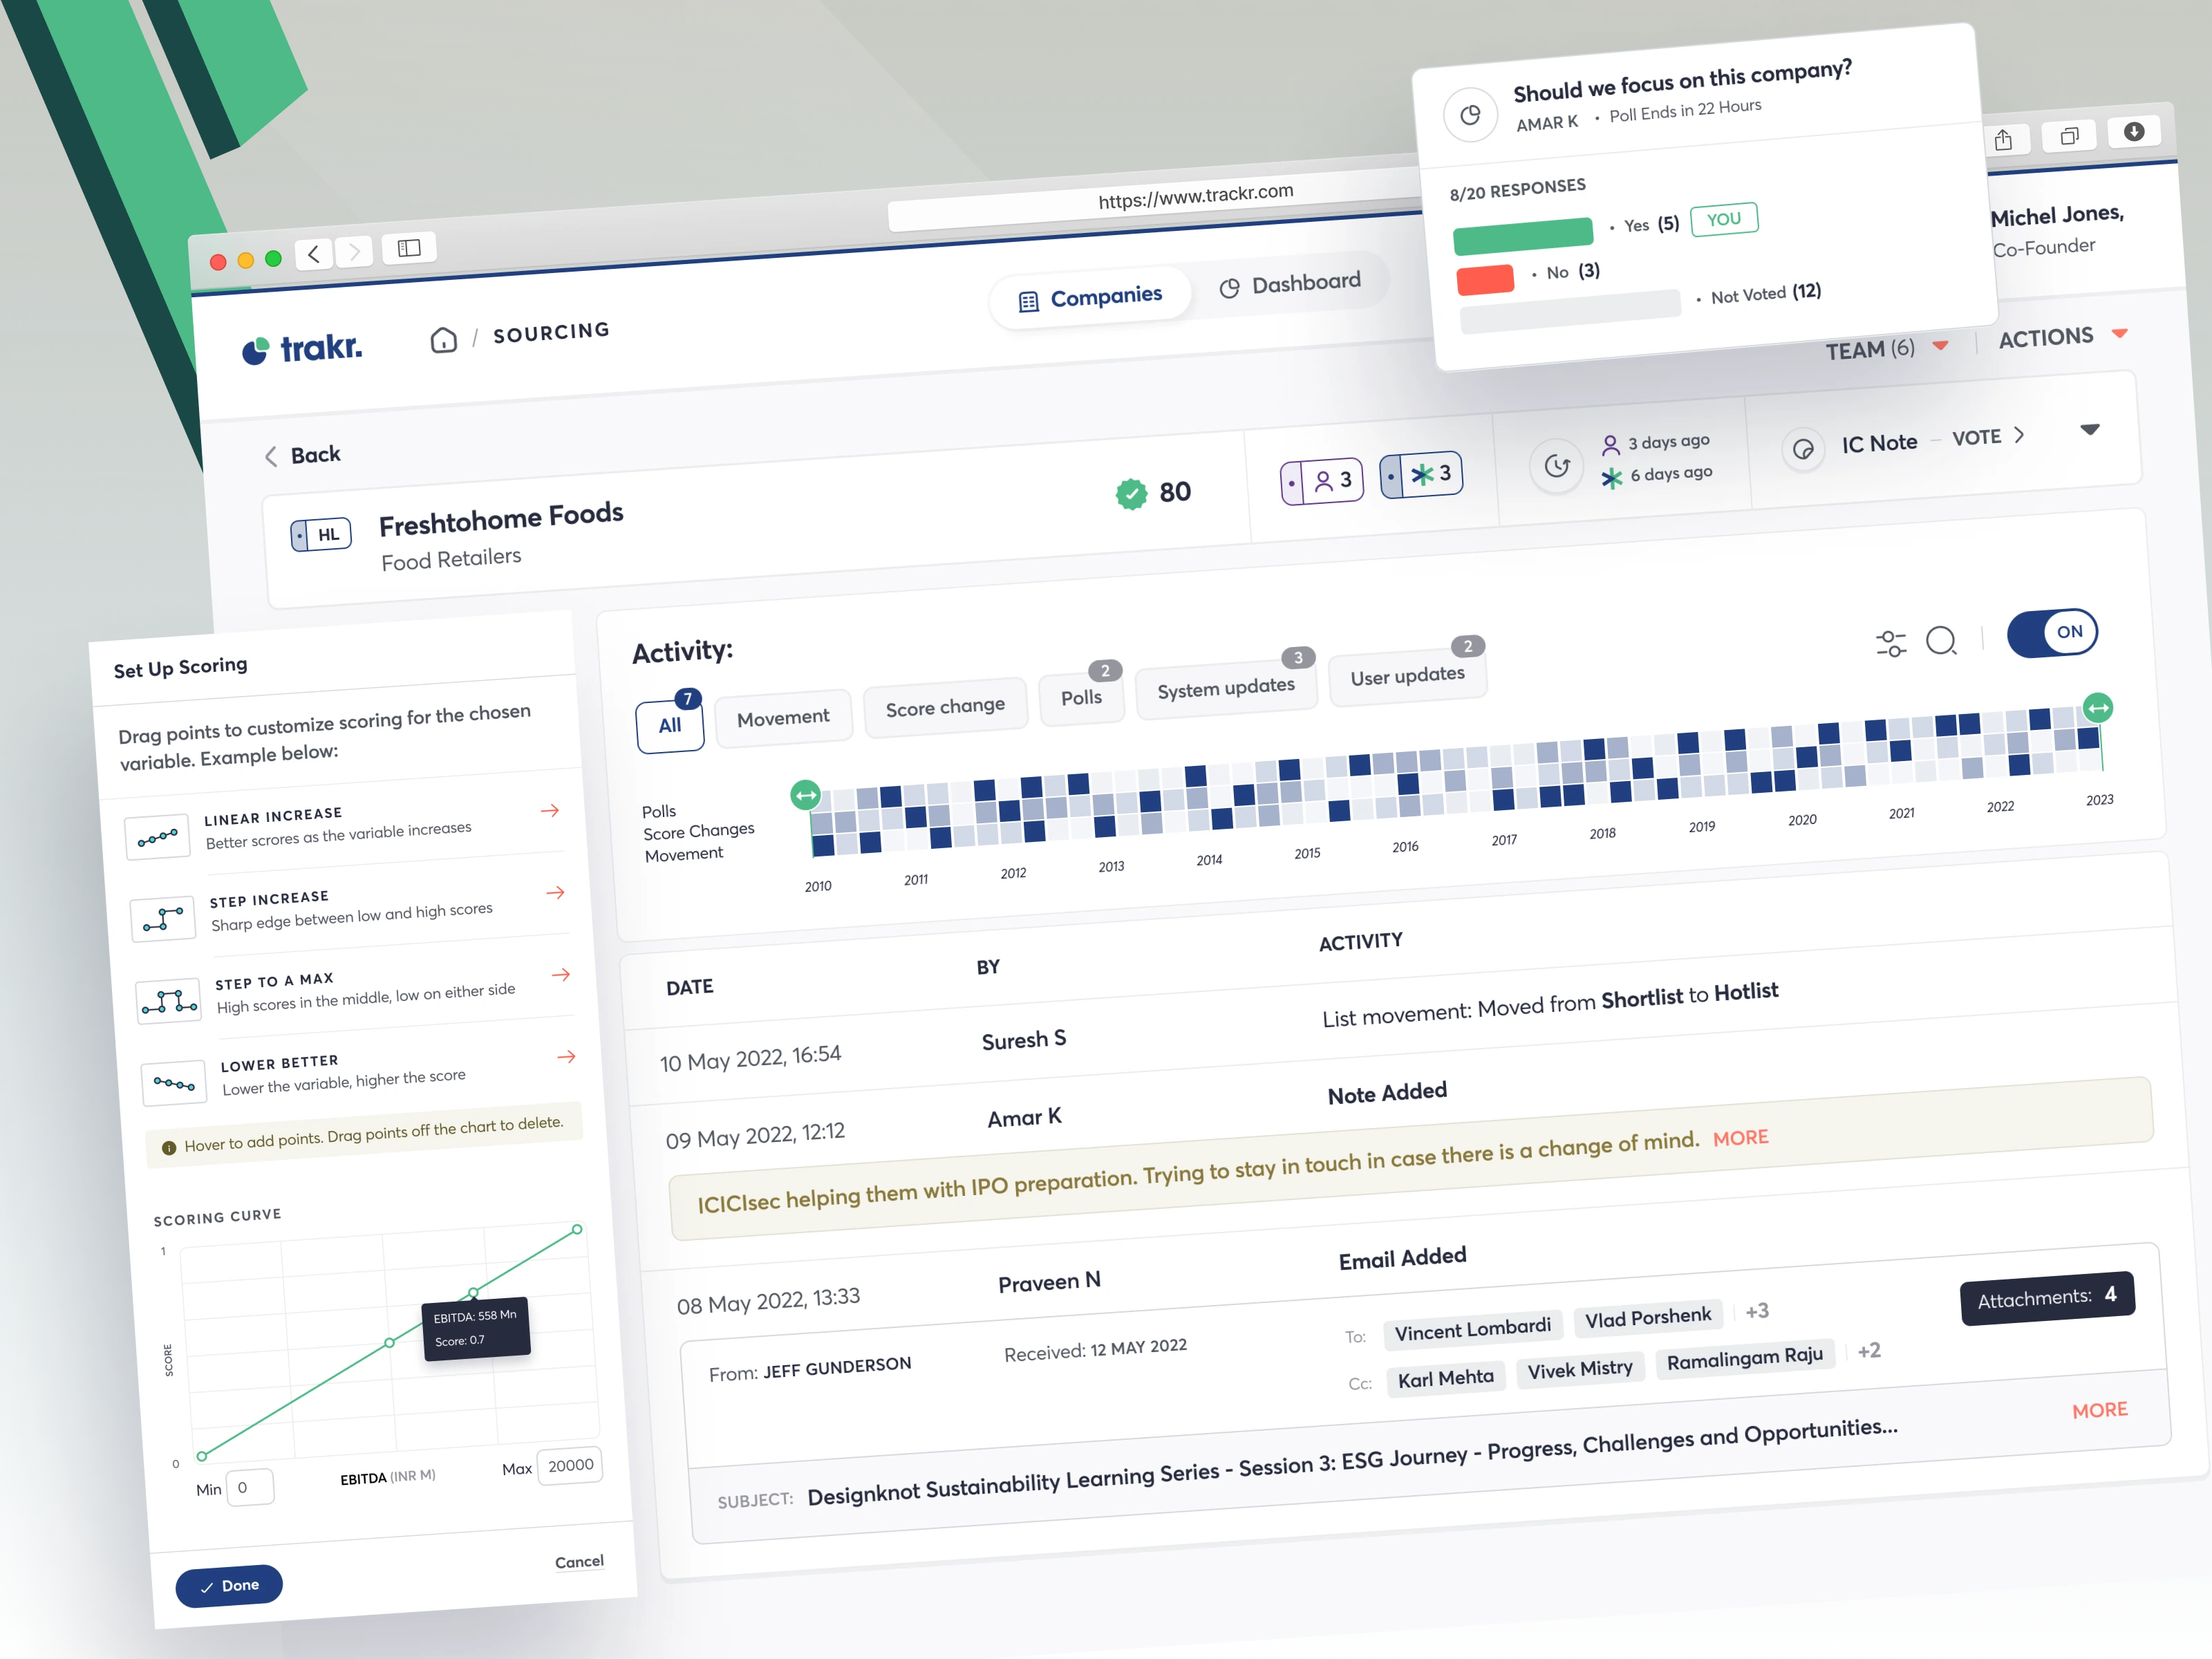Click the Max value input field
2212x1659 pixels.
[570, 1466]
